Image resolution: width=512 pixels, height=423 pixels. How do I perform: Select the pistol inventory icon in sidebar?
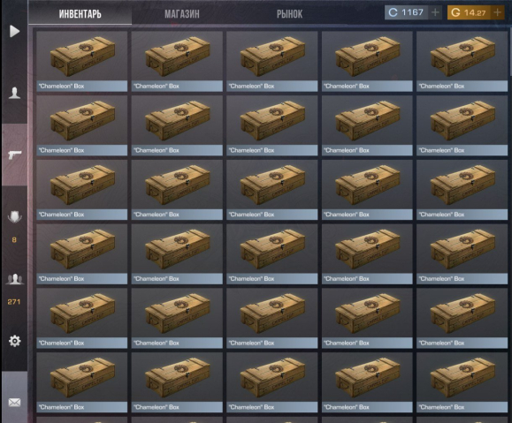(15, 155)
